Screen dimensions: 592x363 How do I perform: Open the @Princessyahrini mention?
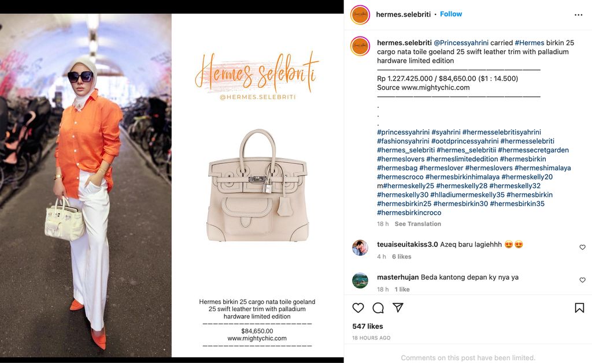pyautogui.click(x=461, y=43)
